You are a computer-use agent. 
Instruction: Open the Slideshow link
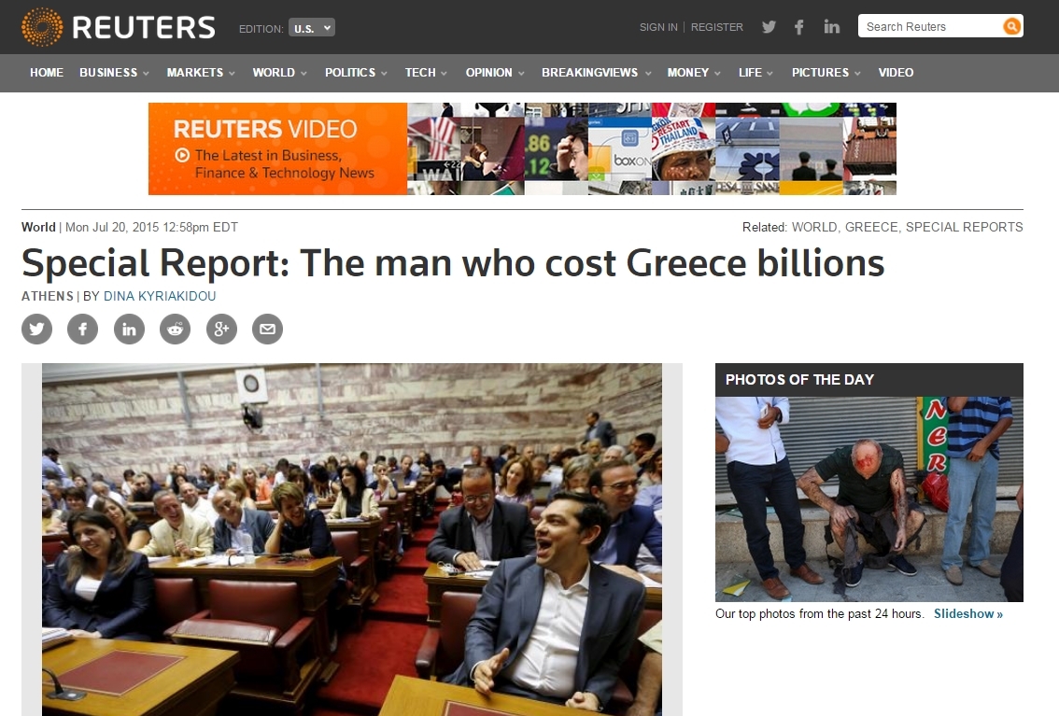pyautogui.click(x=967, y=614)
